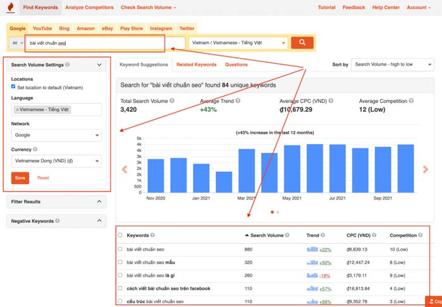
Task: Open the Currency Vietnamese Dong dropdown
Action: point(56,161)
